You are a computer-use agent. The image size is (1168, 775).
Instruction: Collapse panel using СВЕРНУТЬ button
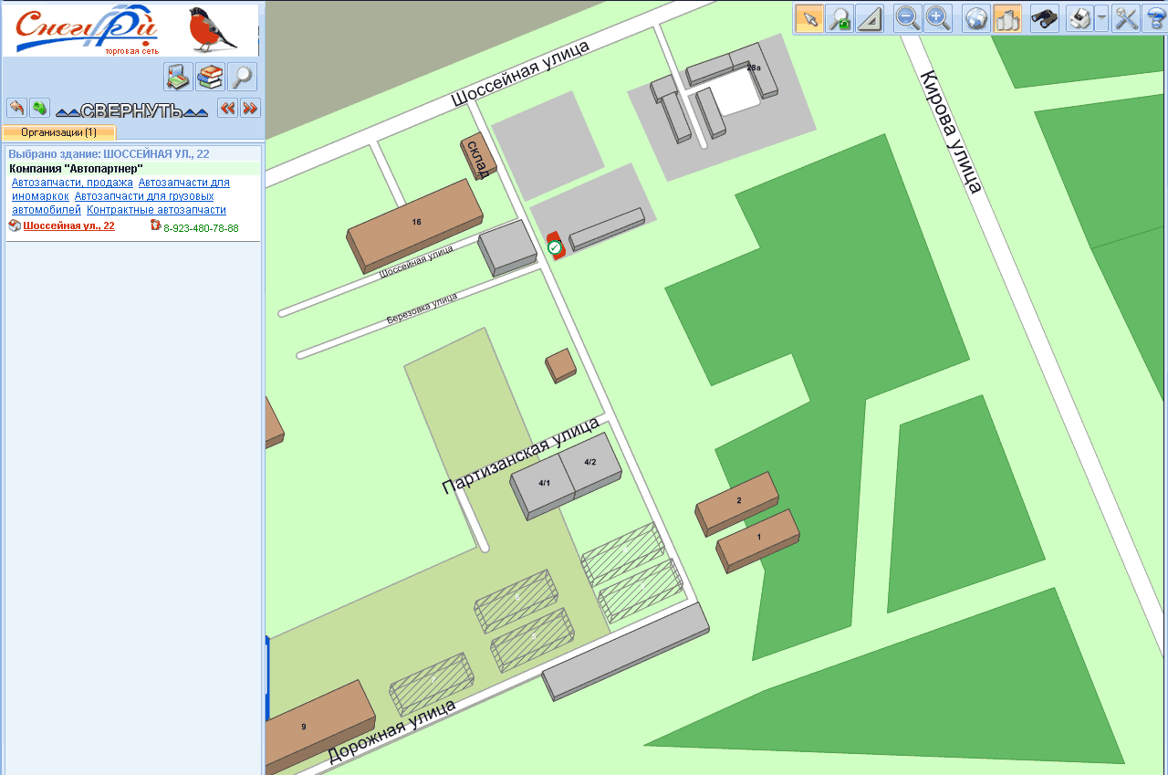point(131,110)
